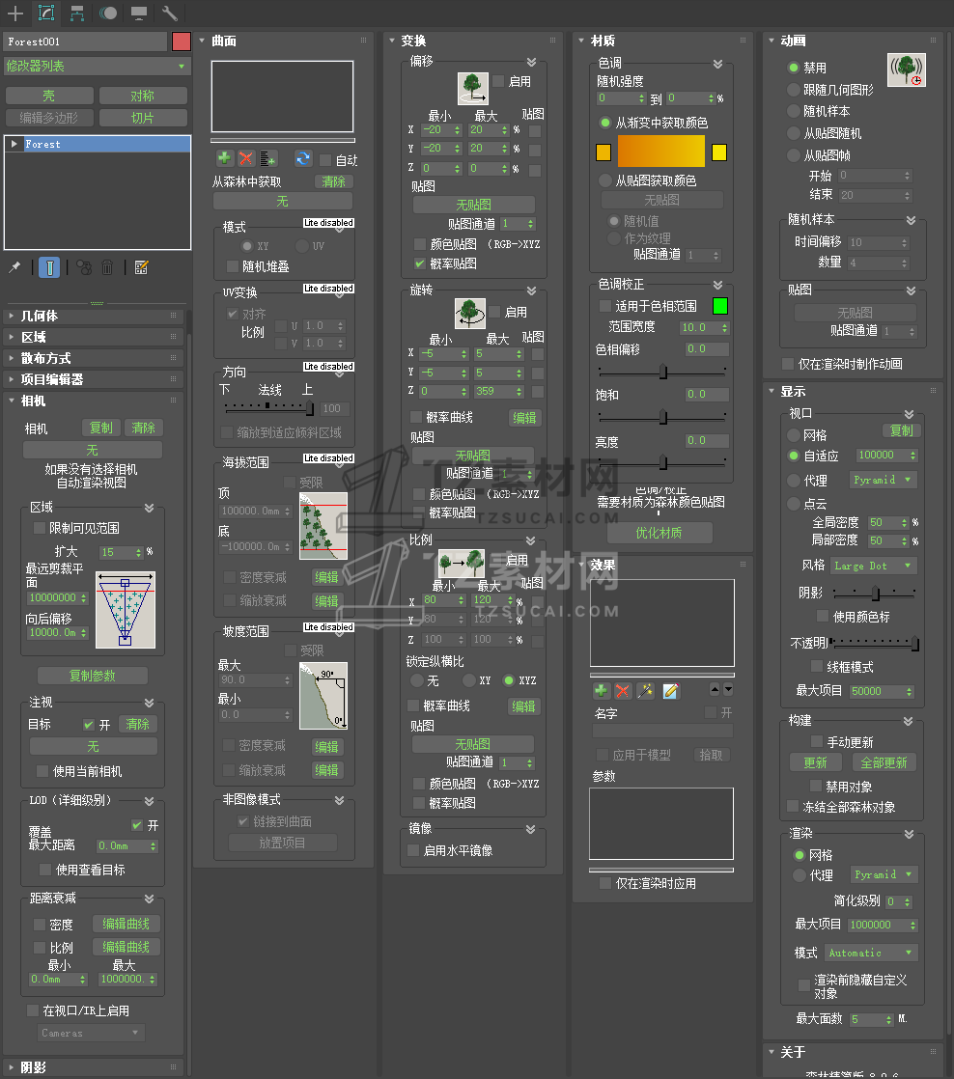Click the red object color swatch
The height and width of the screenshot is (1079, 954).
tap(181, 41)
